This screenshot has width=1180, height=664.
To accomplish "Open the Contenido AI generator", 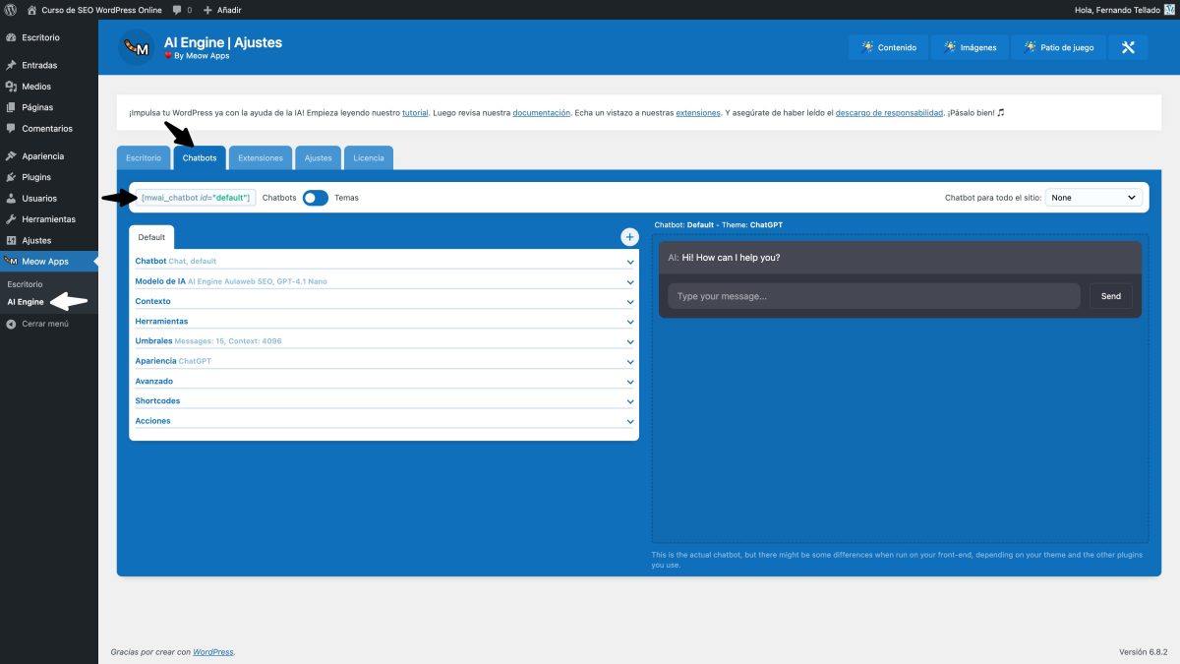I will pos(887,46).
